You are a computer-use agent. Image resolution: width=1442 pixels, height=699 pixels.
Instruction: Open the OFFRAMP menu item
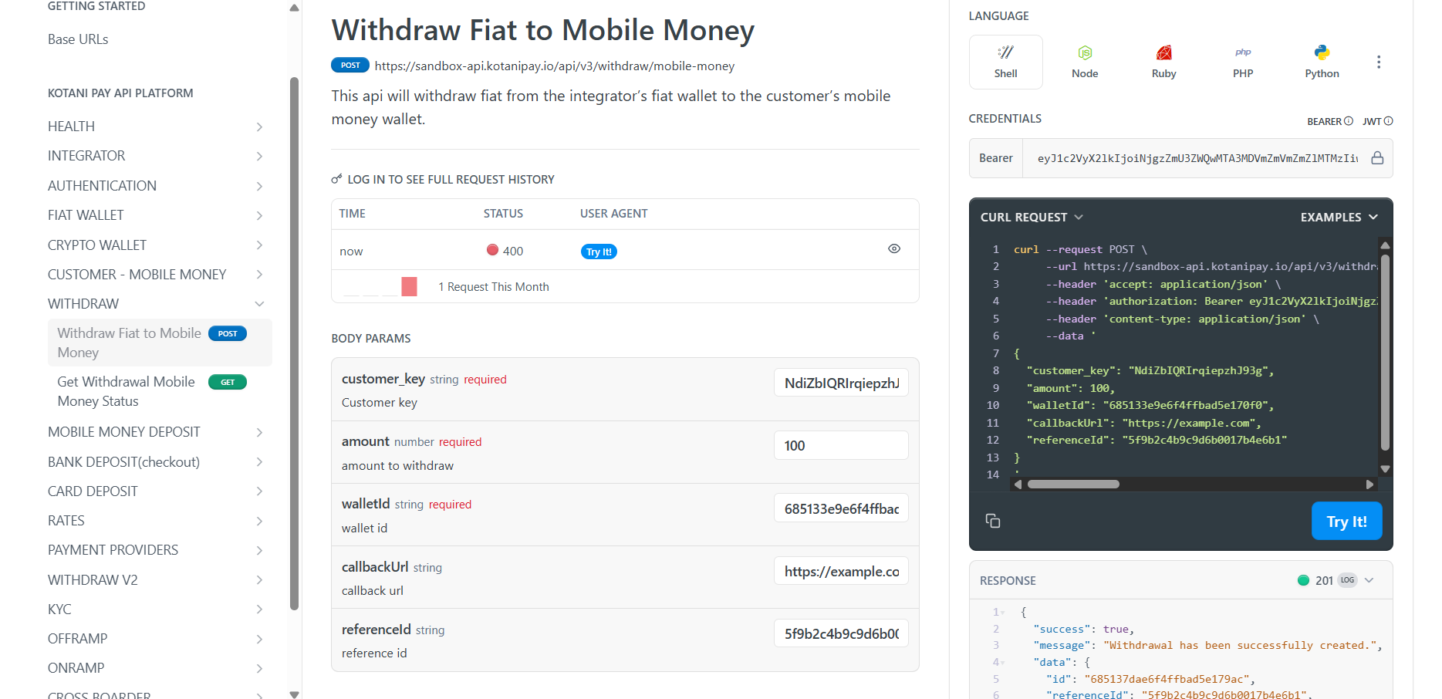(156, 639)
